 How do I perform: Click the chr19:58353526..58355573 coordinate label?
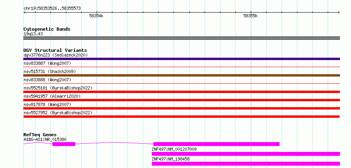tap(52, 9)
